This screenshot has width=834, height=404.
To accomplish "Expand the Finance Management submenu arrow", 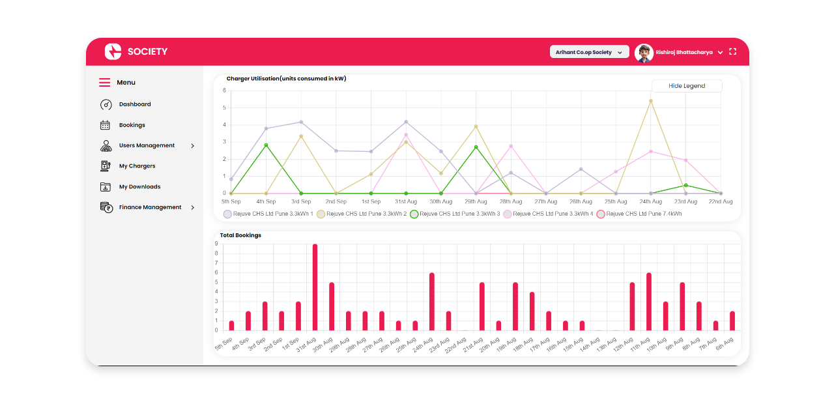I will coord(193,207).
